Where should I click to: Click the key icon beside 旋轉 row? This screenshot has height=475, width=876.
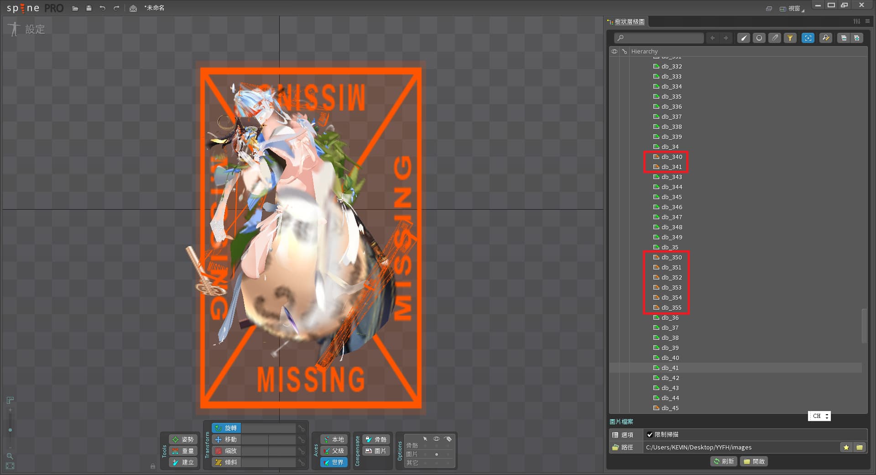coord(302,428)
